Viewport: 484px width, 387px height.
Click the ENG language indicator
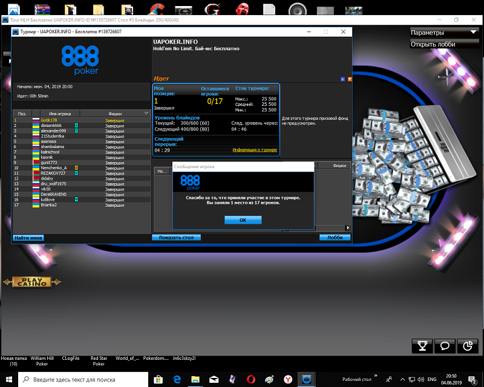[432, 379]
